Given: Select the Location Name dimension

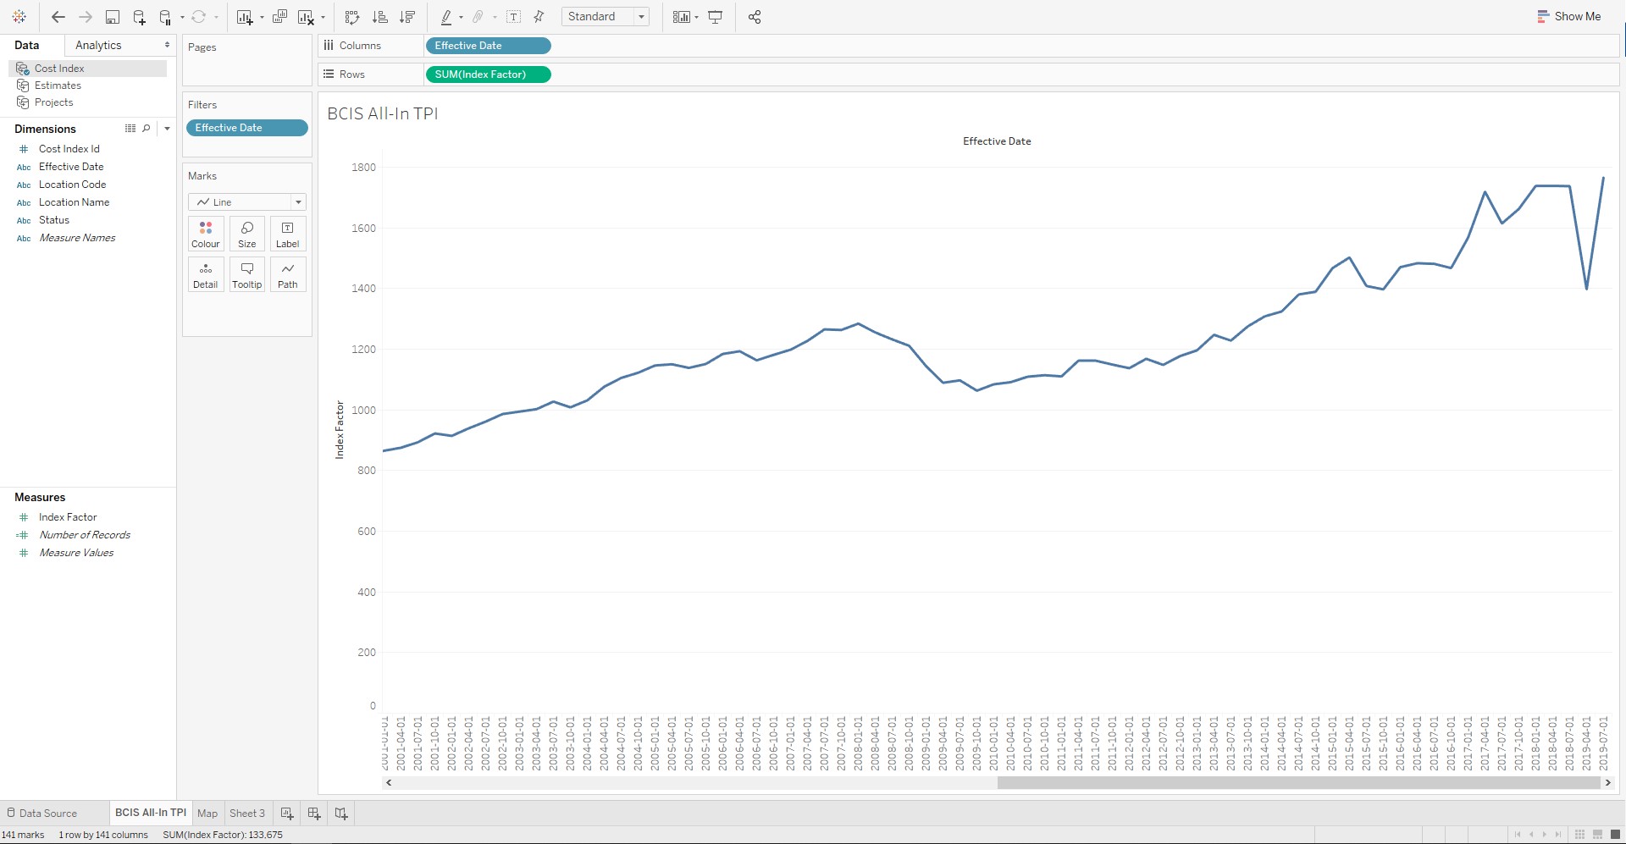Looking at the screenshot, I should (x=75, y=202).
